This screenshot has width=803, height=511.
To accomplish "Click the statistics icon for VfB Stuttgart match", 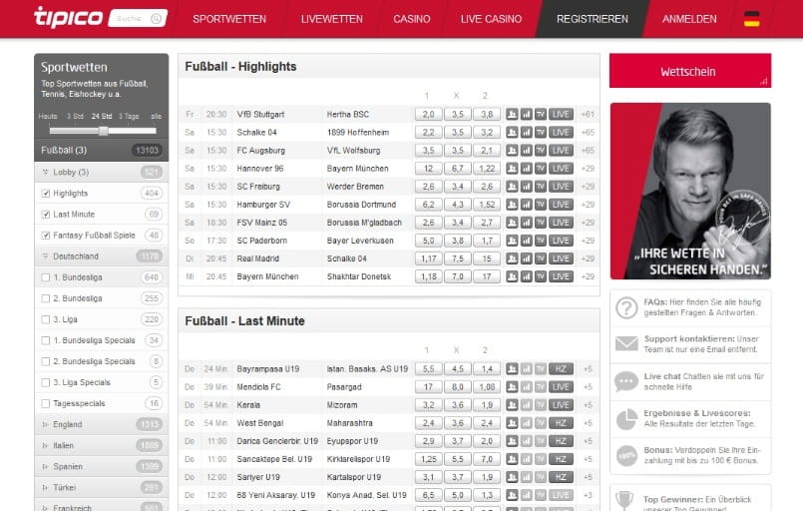I will click(526, 114).
